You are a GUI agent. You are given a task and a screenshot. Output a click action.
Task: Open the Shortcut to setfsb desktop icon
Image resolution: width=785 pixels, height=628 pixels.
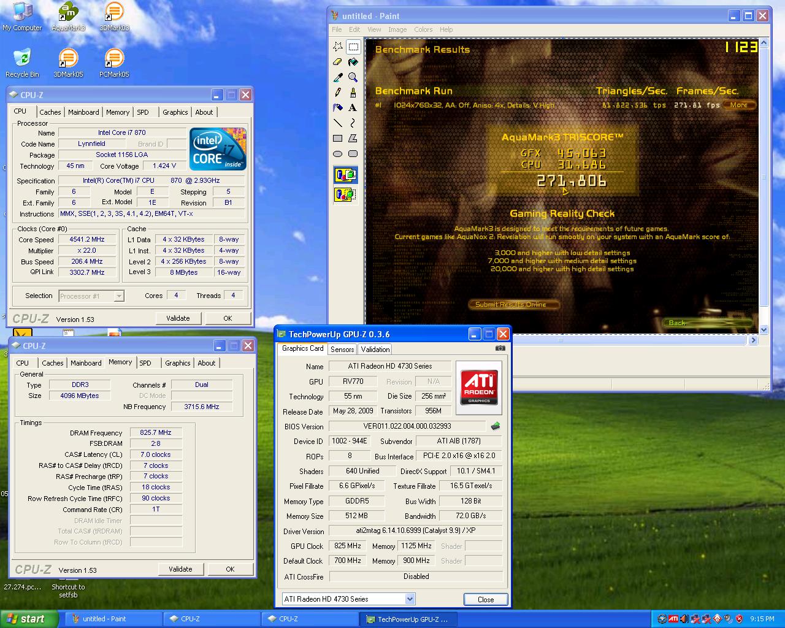pos(68,587)
